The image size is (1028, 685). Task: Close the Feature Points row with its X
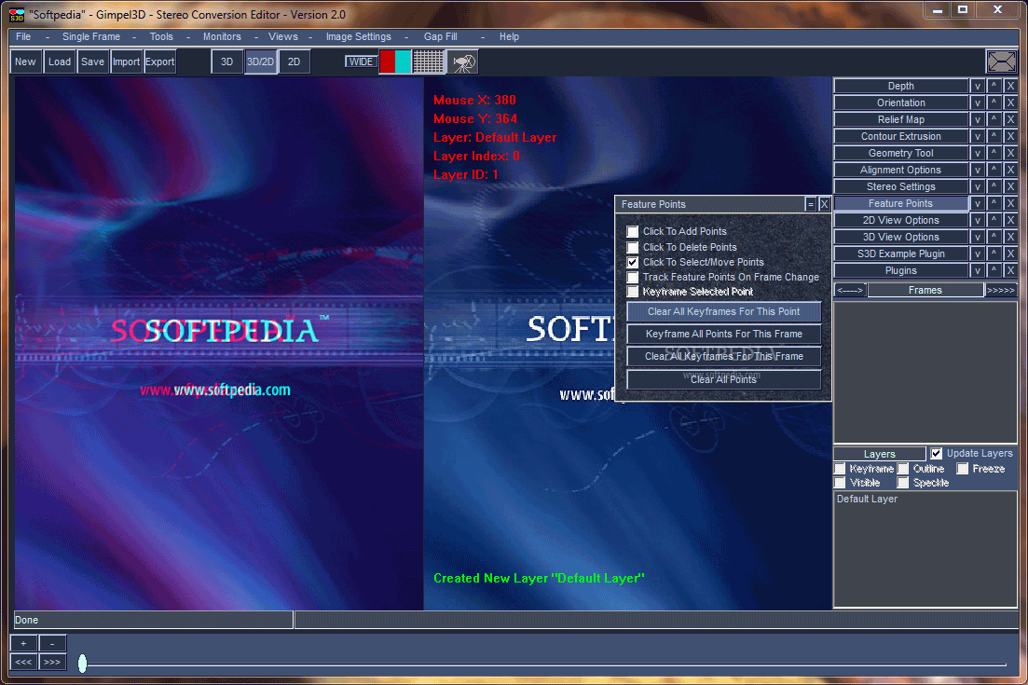pyautogui.click(x=1010, y=203)
